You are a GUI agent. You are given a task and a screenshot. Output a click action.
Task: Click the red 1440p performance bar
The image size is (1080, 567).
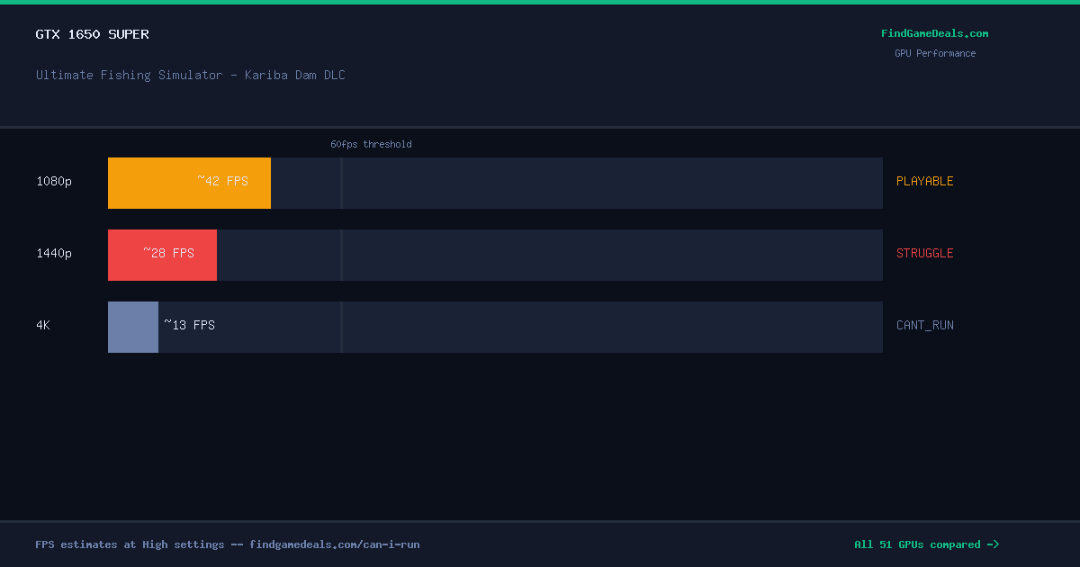click(x=162, y=255)
